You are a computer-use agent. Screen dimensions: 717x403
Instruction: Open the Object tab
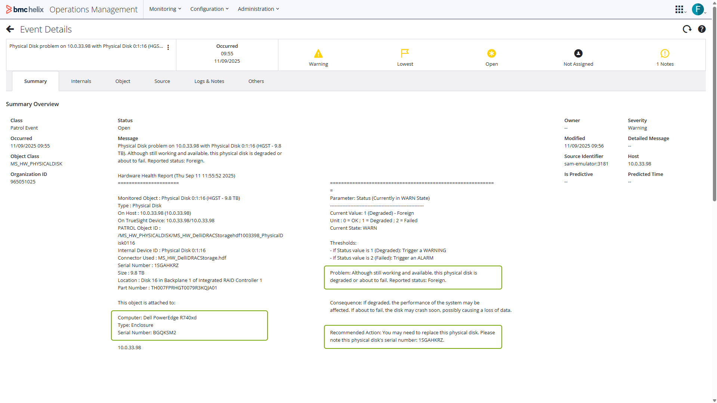pos(123,81)
